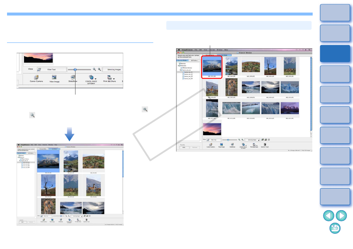Click SlideShow in the five-column browser window
The image size is (353, 249).
click(232, 145)
